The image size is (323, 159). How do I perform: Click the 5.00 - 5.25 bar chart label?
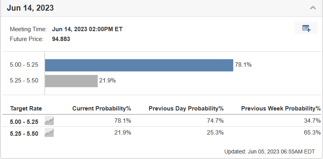tap(24, 65)
